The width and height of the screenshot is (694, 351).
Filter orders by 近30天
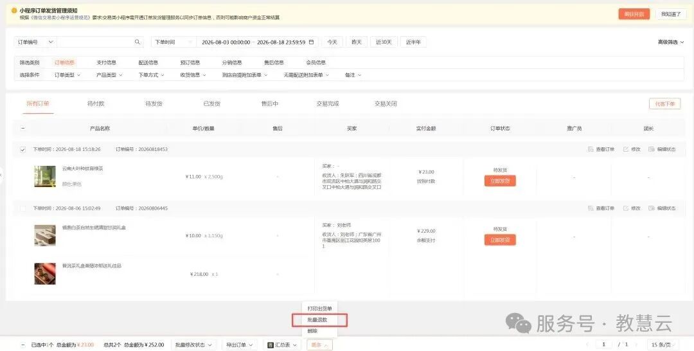[x=384, y=42]
